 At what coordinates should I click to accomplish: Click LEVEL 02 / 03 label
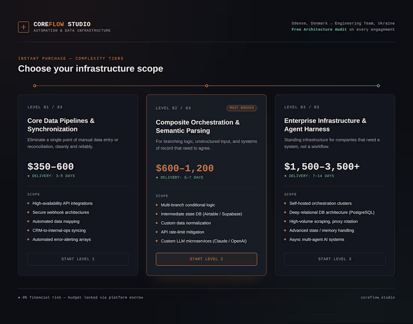click(173, 108)
